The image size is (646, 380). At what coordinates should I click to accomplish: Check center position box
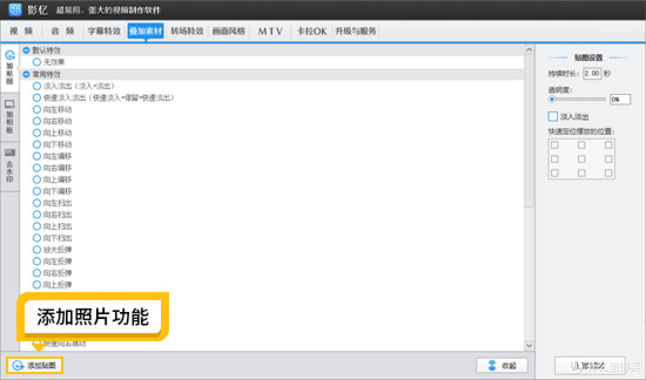[582, 159]
